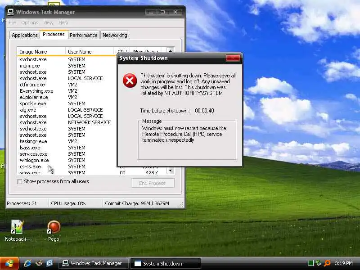Click the End Process button
This screenshot has width=360, height=270.
(153, 183)
